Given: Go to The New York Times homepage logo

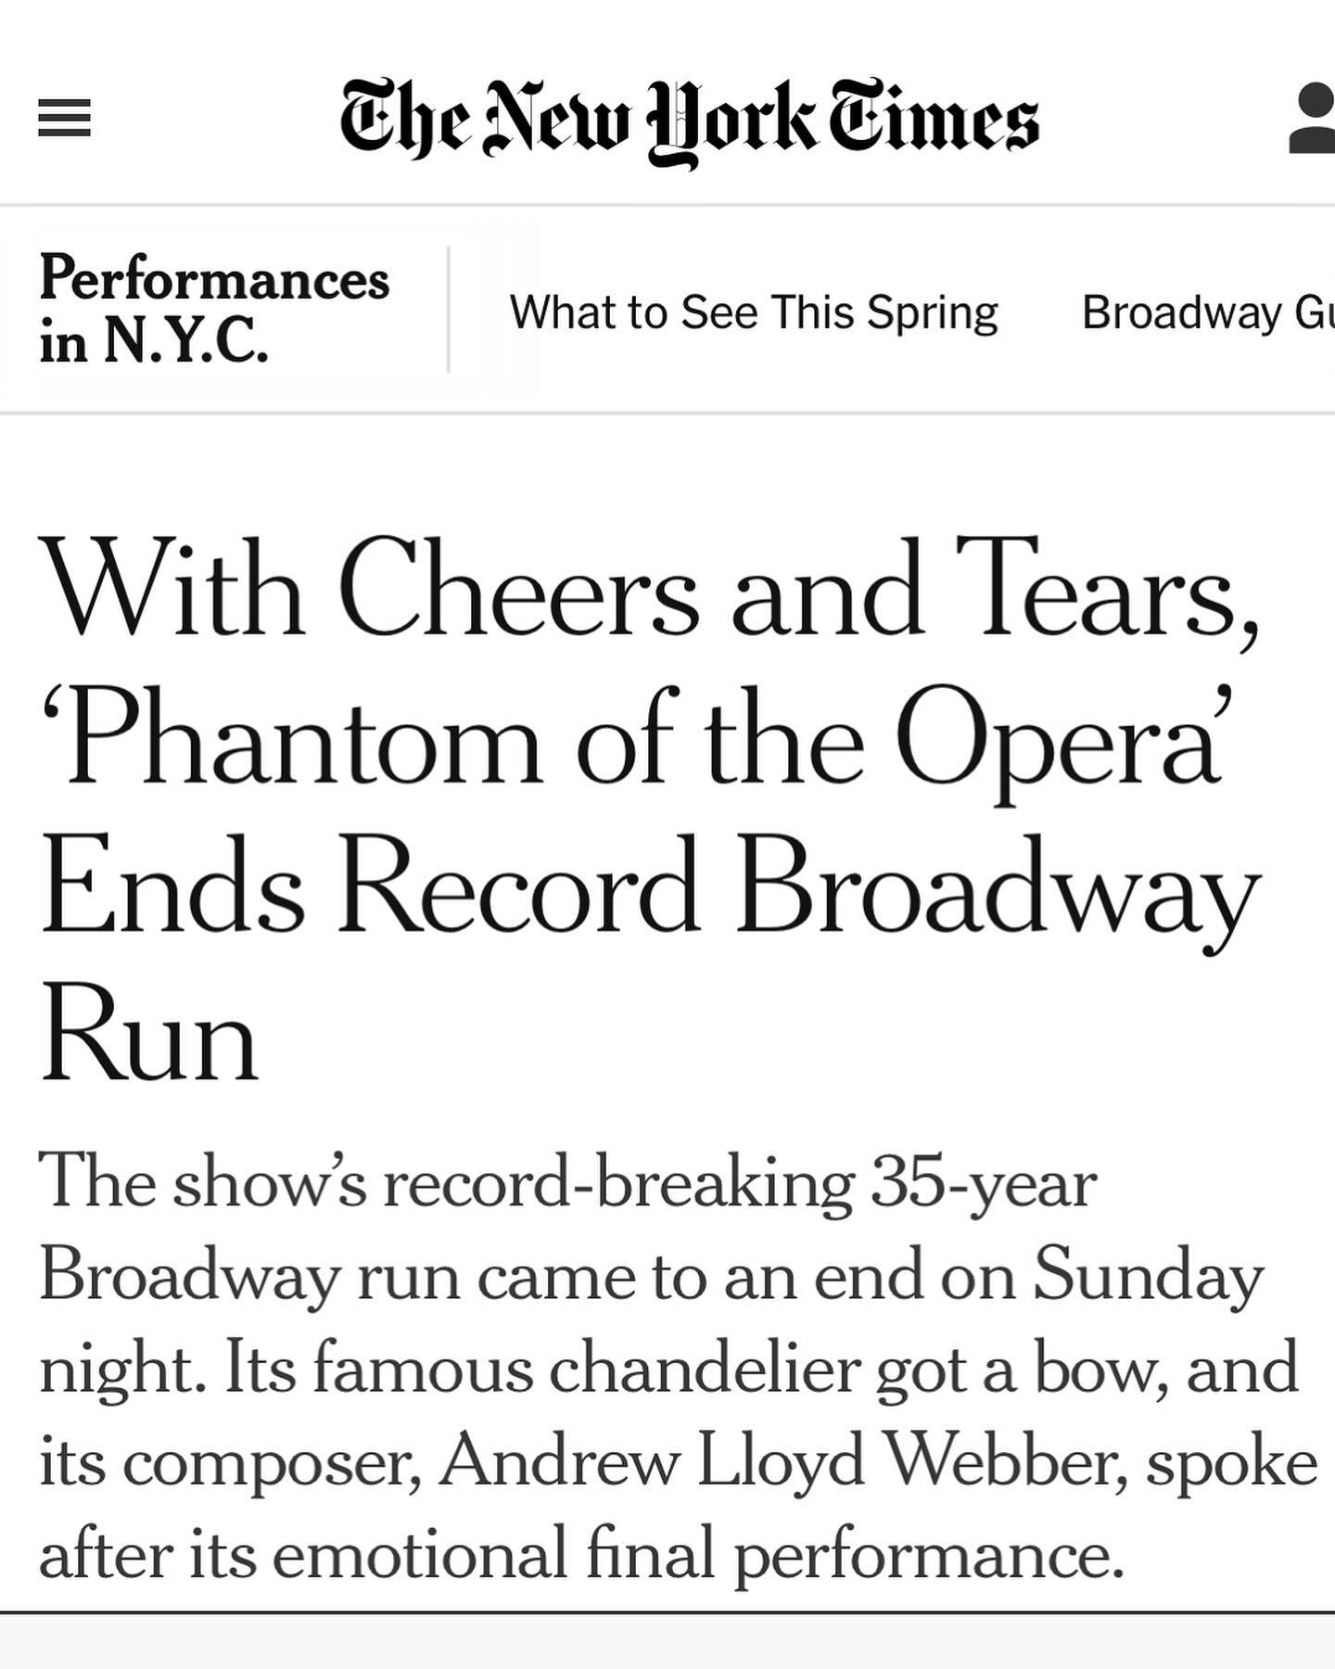Looking at the screenshot, I should (x=689, y=123).
